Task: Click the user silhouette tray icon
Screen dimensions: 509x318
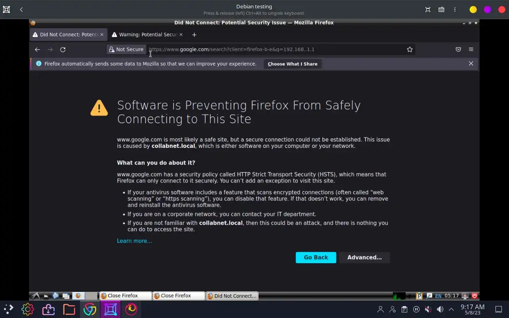Action: (381, 309)
